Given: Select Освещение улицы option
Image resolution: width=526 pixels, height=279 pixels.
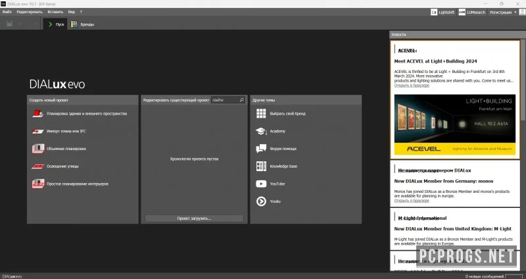Looking at the screenshot, I should [x=62, y=166].
